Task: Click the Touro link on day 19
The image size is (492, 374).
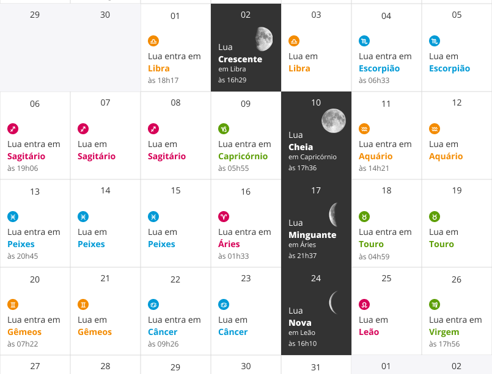Action: pos(441,244)
